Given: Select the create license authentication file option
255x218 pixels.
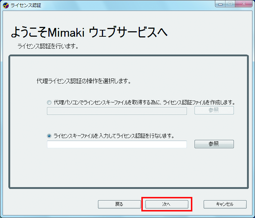Looking at the screenshot, I should tap(49, 102).
